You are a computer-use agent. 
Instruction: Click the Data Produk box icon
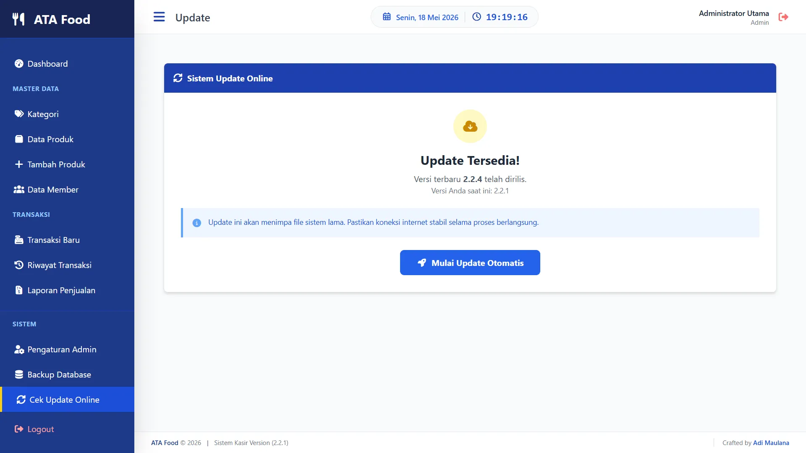(19, 139)
